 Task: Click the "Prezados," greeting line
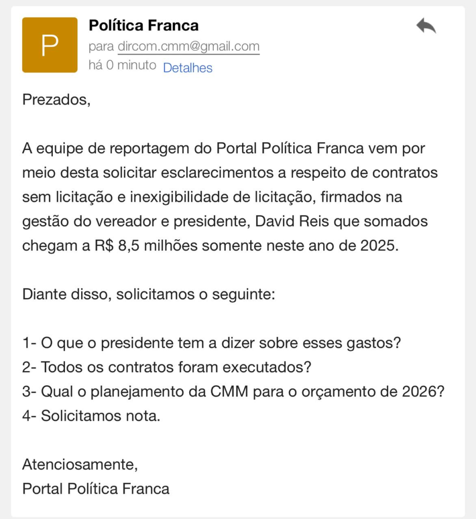56,100
